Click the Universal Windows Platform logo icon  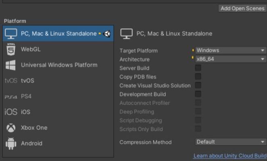(x=10, y=65)
